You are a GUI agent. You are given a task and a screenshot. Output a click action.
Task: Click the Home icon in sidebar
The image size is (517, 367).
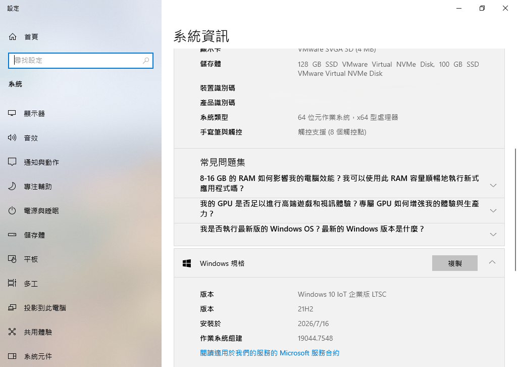[x=13, y=36]
